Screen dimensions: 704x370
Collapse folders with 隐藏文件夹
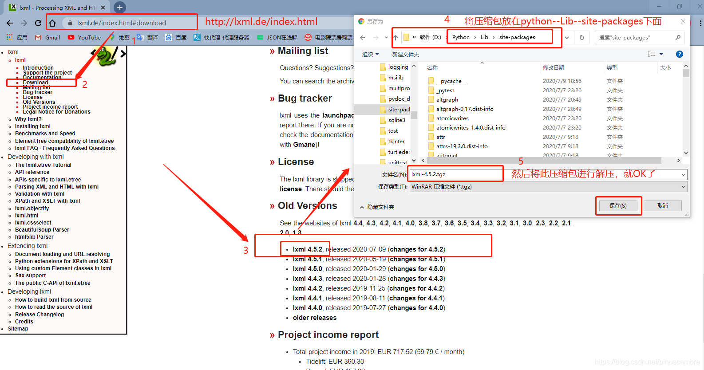377,207
